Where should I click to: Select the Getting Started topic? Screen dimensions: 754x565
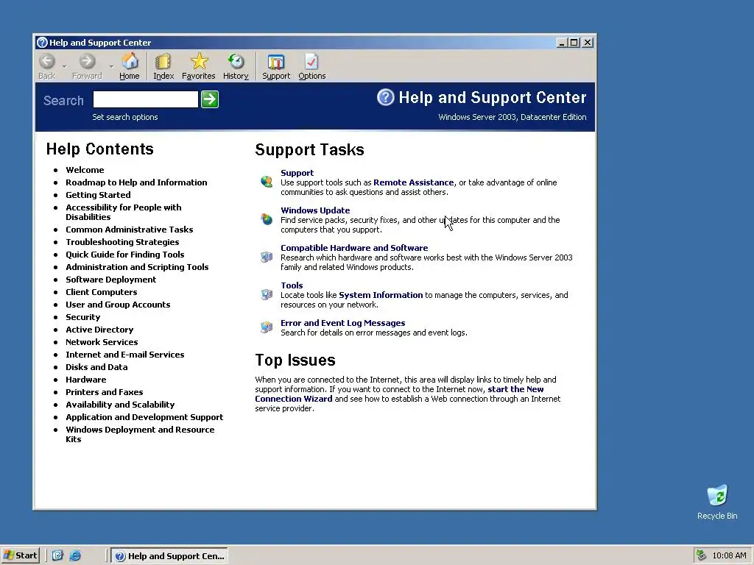98,194
